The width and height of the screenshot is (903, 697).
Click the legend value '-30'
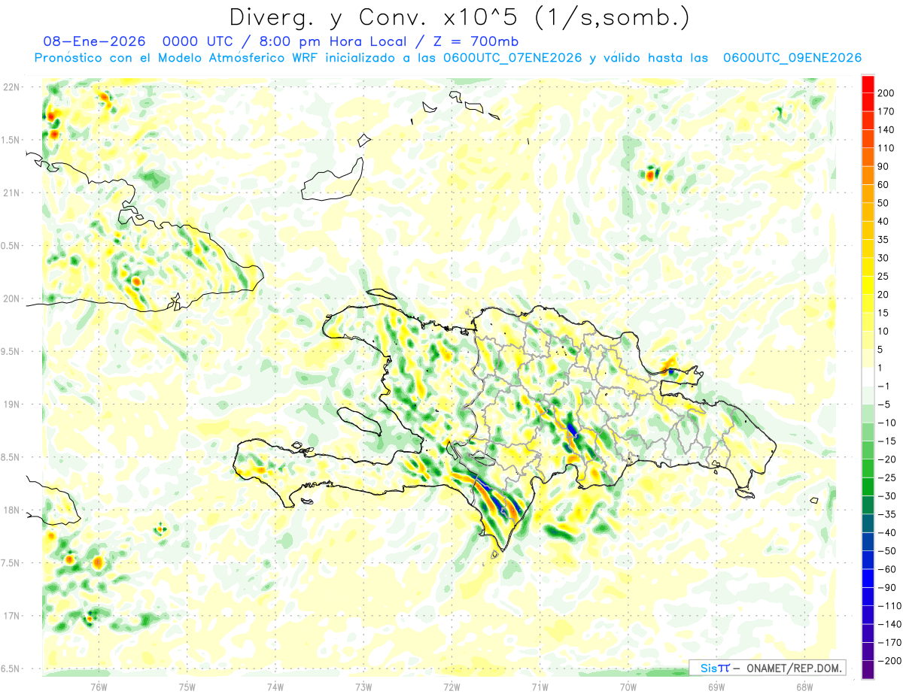coord(887,496)
